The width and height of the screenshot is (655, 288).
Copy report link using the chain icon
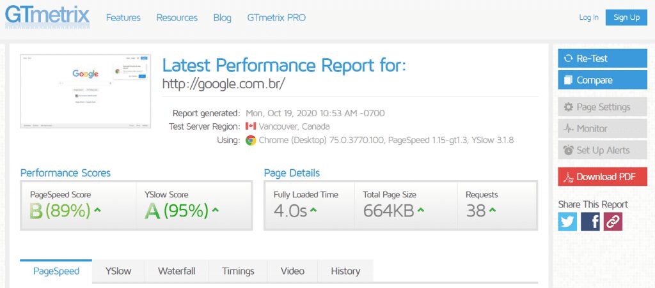point(613,222)
